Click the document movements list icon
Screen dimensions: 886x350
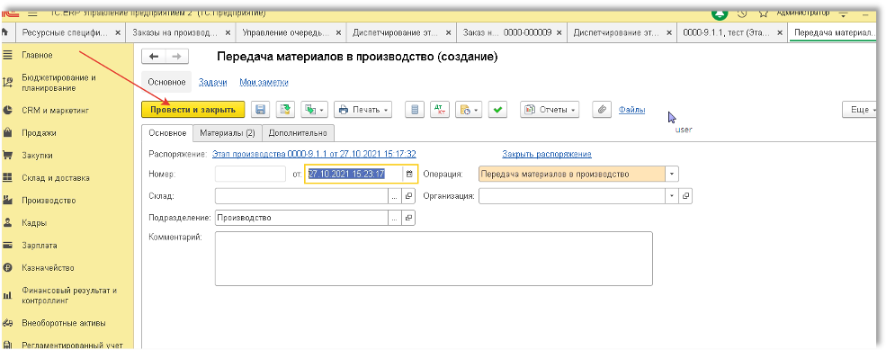pyautogui.click(x=414, y=110)
